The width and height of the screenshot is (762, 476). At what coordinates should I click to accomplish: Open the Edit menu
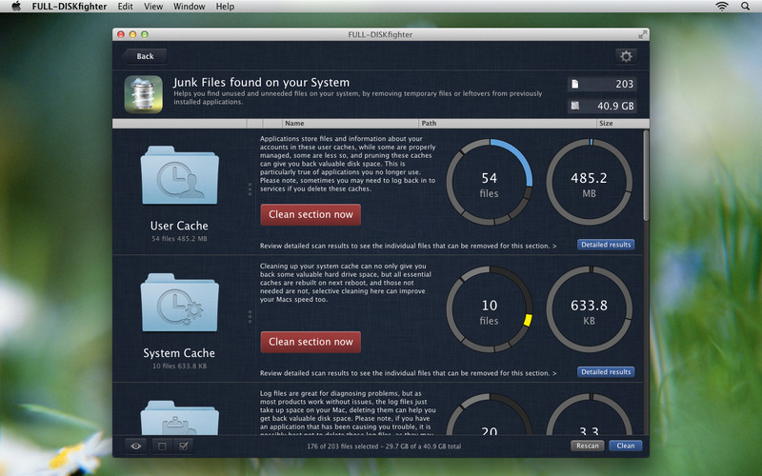[x=125, y=7]
